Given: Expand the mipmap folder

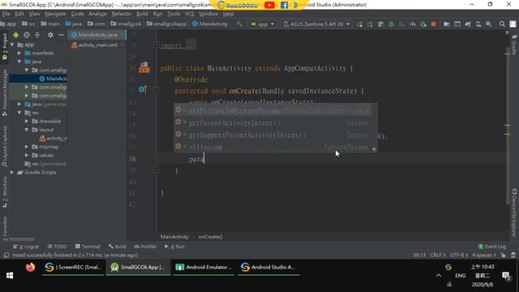Looking at the screenshot, I should 27,147.
